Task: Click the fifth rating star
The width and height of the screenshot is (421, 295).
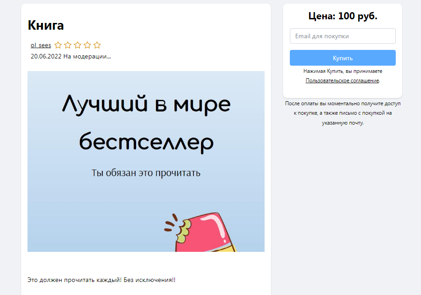Action: point(97,45)
